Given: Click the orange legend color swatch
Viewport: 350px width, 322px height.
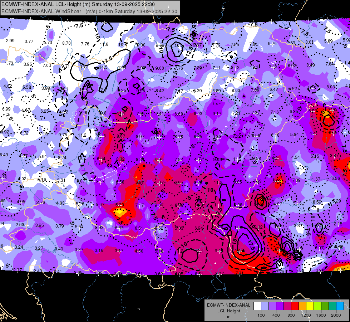Looking at the screenshot, I should (302, 306).
